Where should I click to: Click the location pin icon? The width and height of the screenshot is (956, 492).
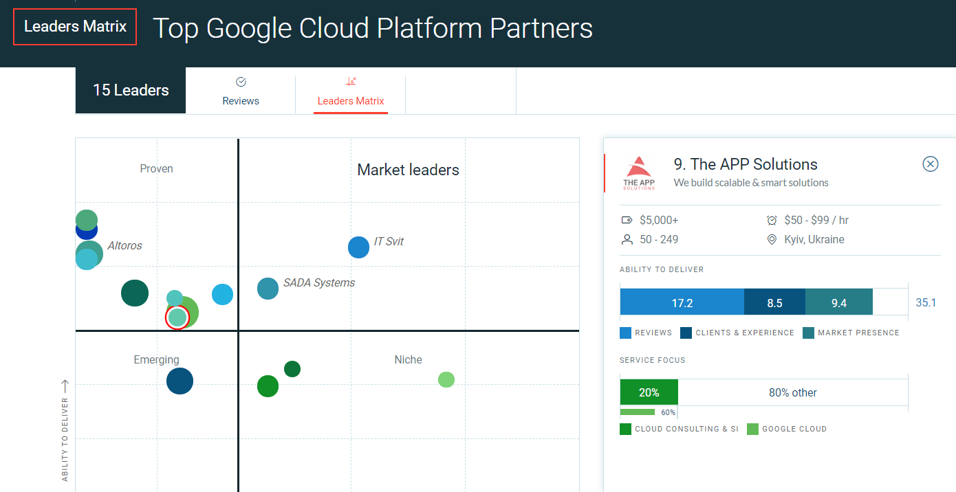pyautogui.click(x=772, y=240)
